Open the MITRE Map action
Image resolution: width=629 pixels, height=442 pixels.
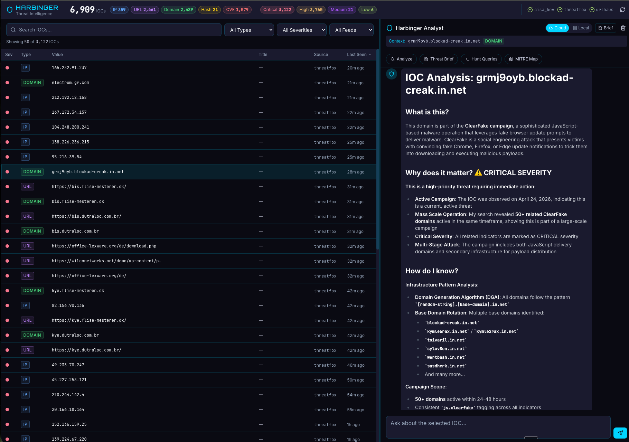[x=523, y=59]
